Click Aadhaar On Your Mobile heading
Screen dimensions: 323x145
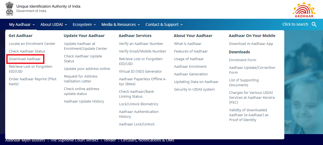click(x=252, y=36)
